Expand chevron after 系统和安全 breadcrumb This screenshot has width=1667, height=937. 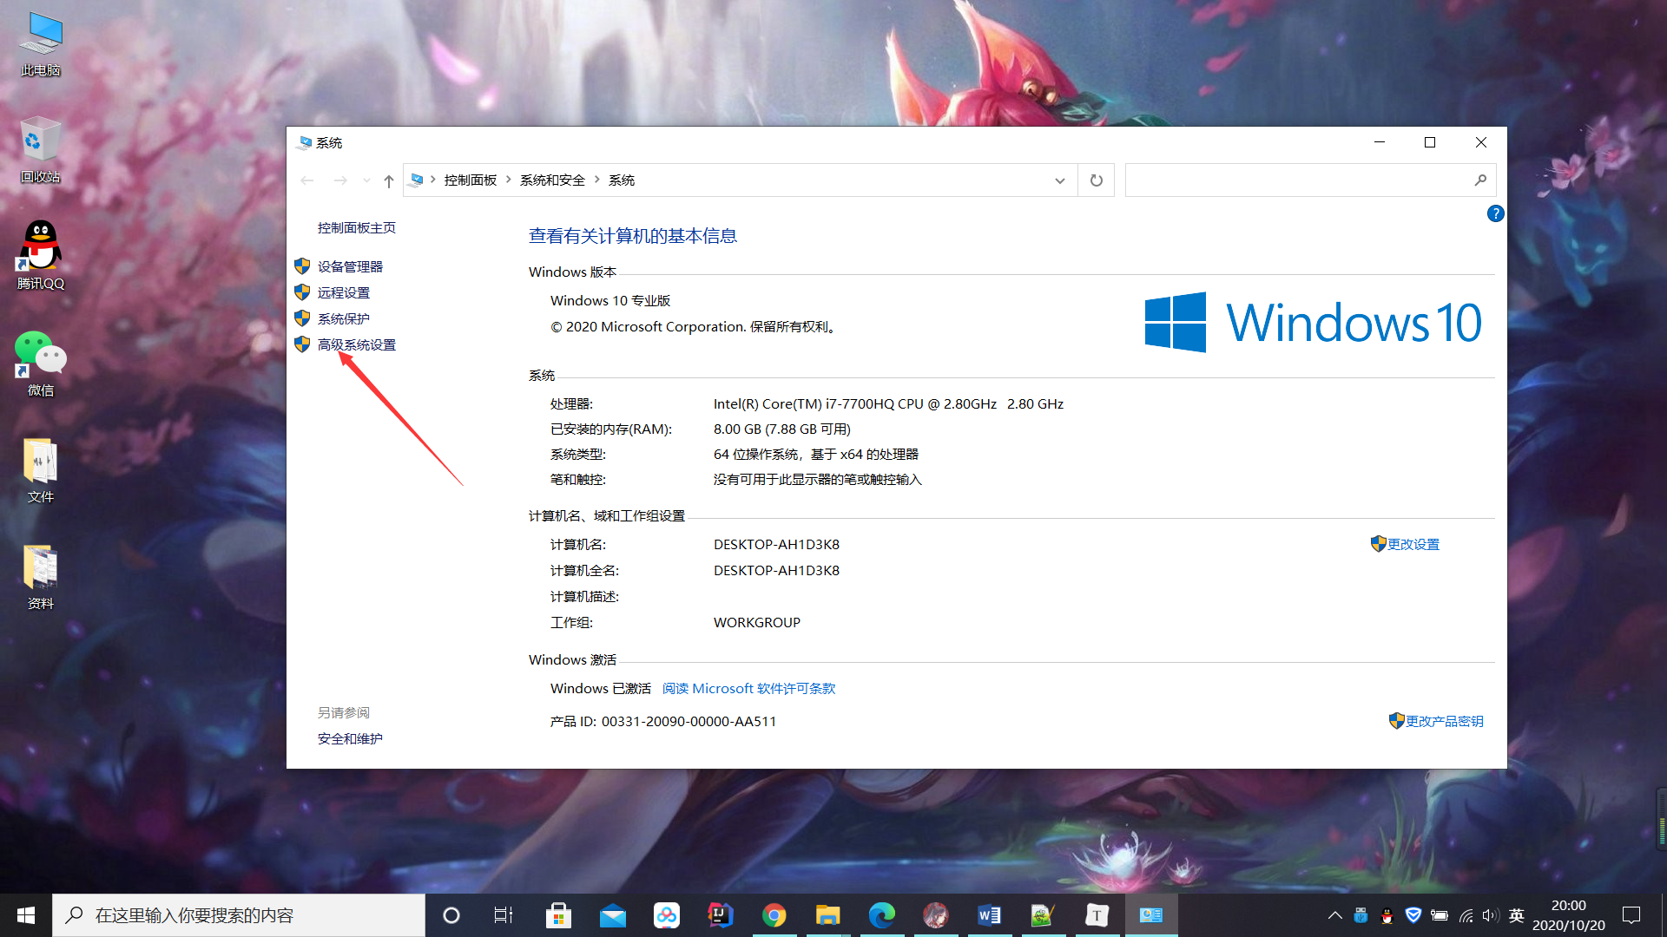[597, 180]
